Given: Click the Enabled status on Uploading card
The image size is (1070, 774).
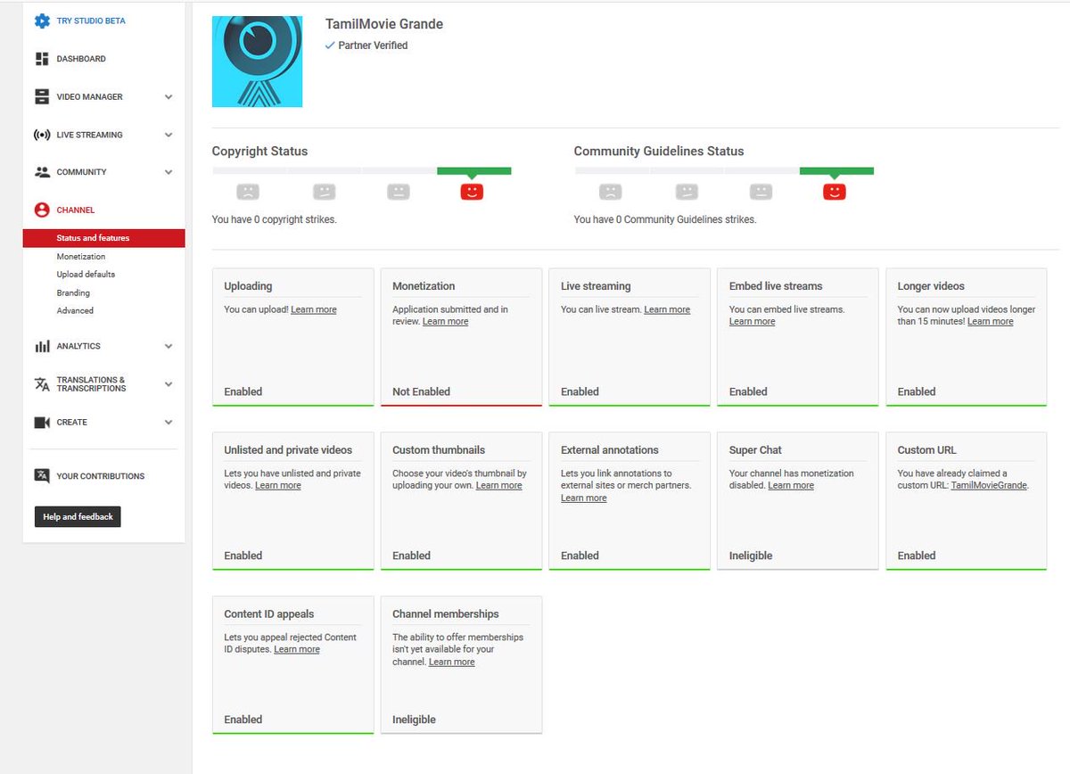Looking at the screenshot, I should coord(243,391).
